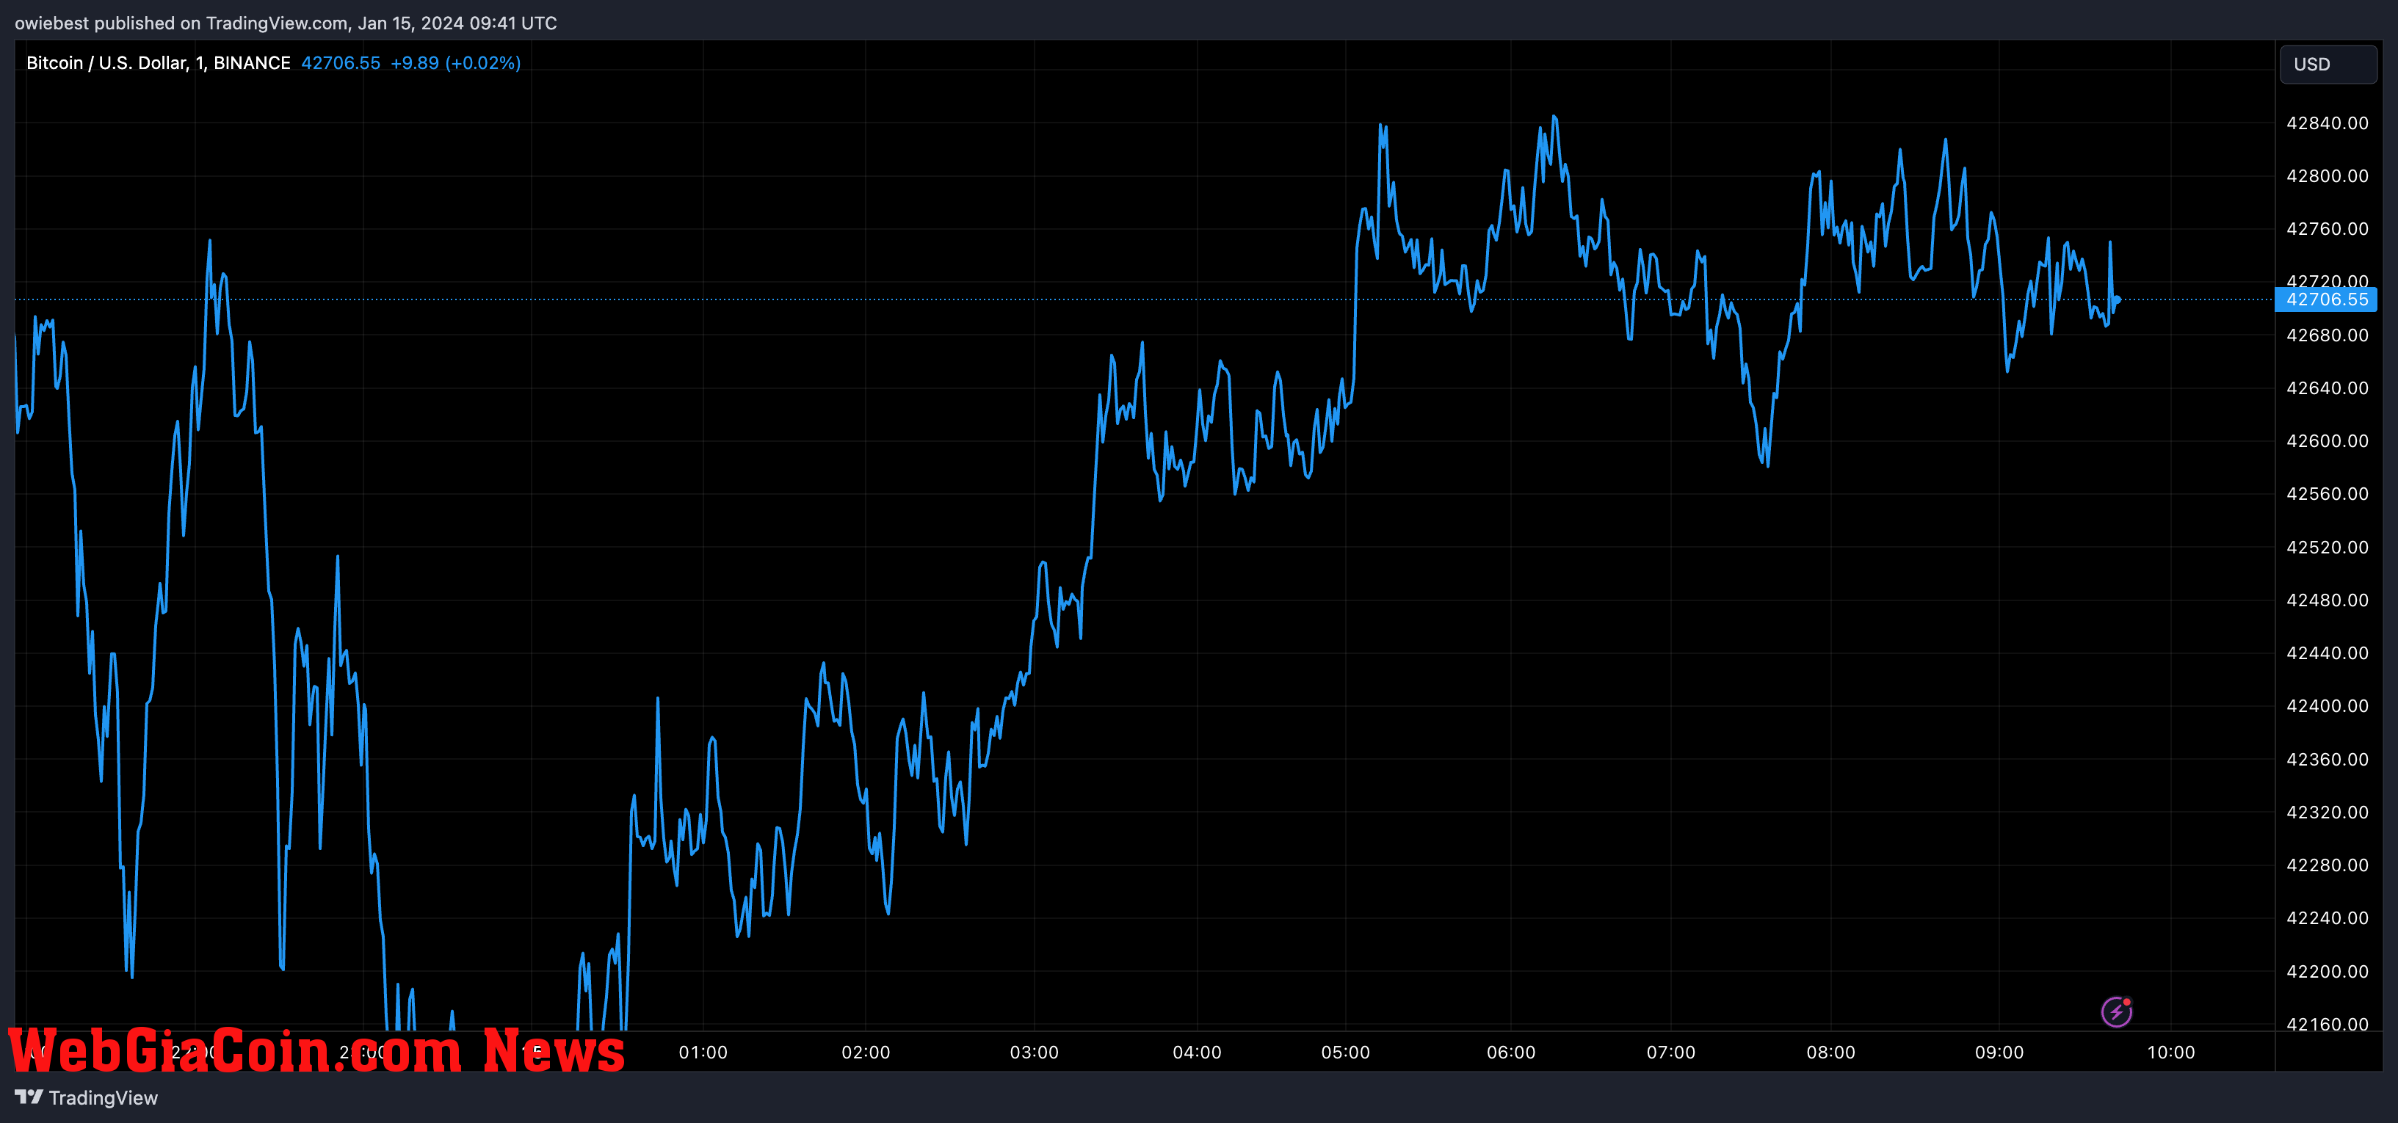
Task: Click the 05:00 time axis label
Action: point(1345,1053)
